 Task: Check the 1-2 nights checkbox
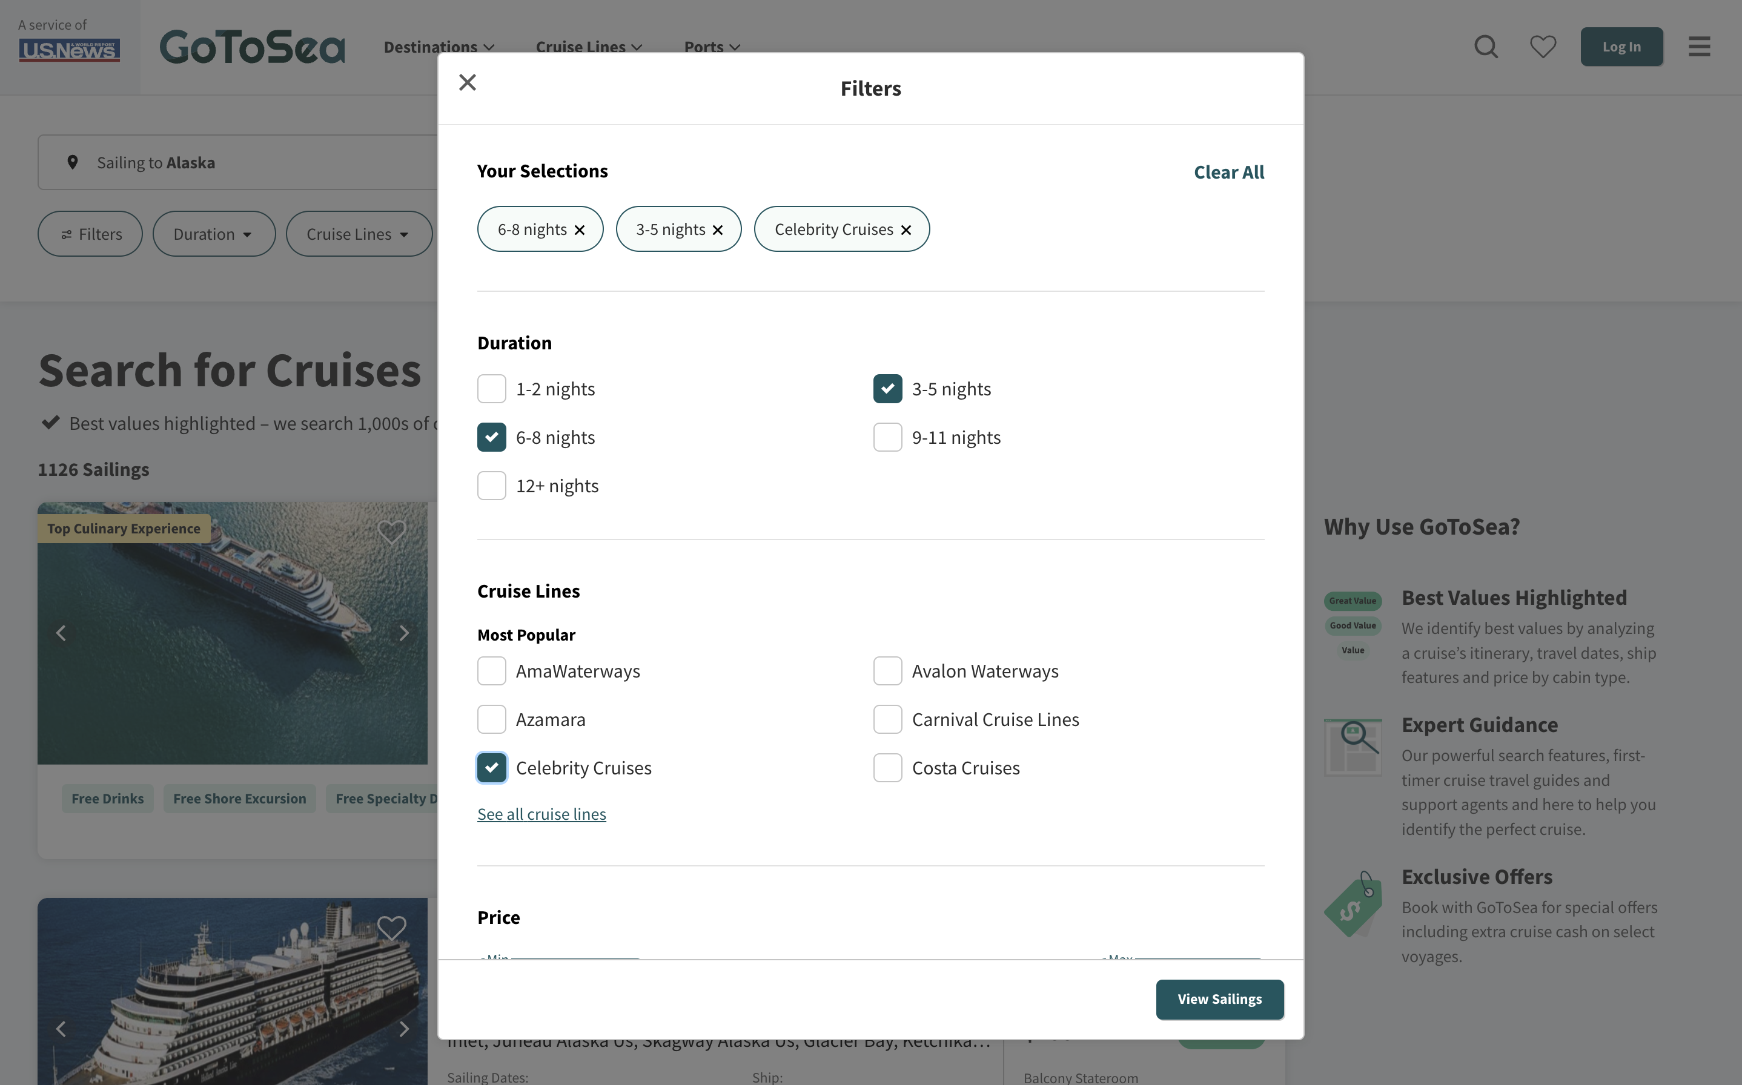pos(492,389)
